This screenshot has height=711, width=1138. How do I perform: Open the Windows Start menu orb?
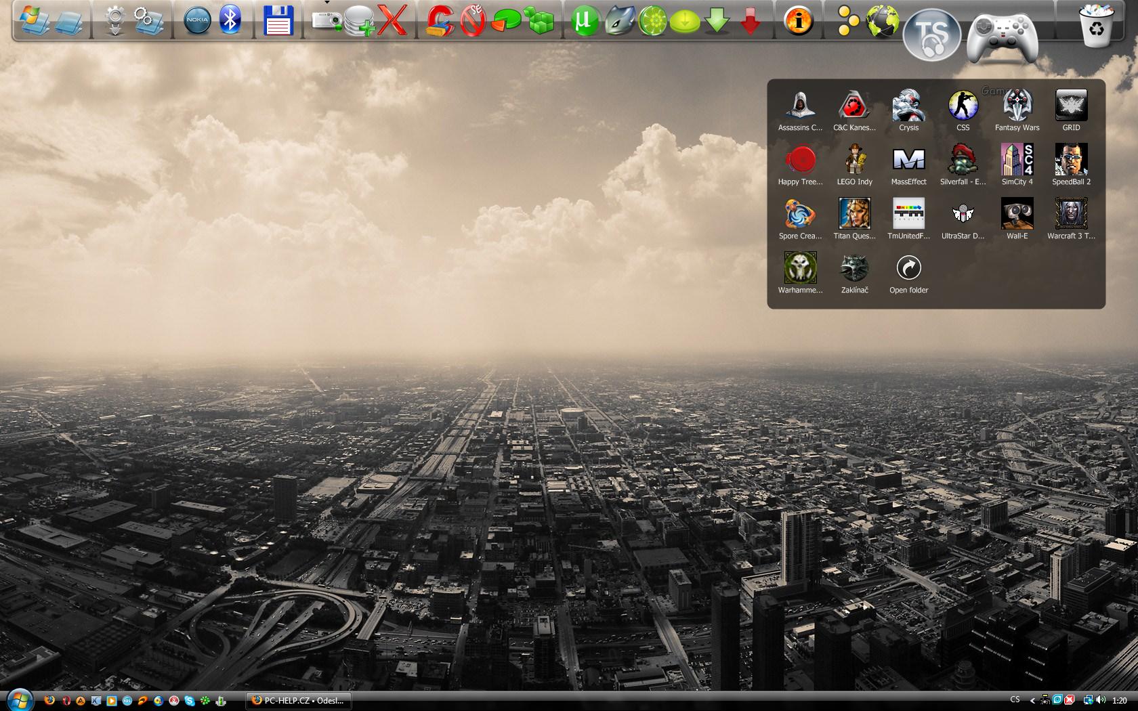(20, 699)
